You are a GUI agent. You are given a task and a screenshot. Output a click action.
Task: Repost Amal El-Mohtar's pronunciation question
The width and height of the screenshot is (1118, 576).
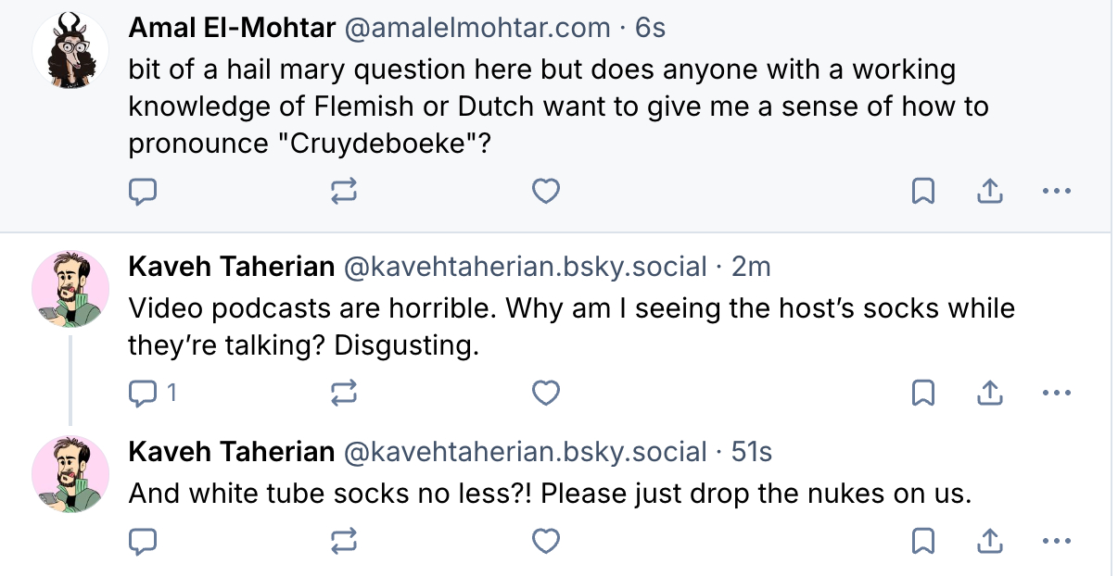click(344, 192)
